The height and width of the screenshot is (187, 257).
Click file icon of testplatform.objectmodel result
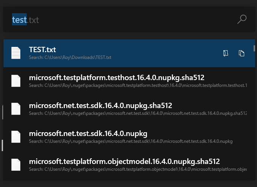(x=15, y=165)
